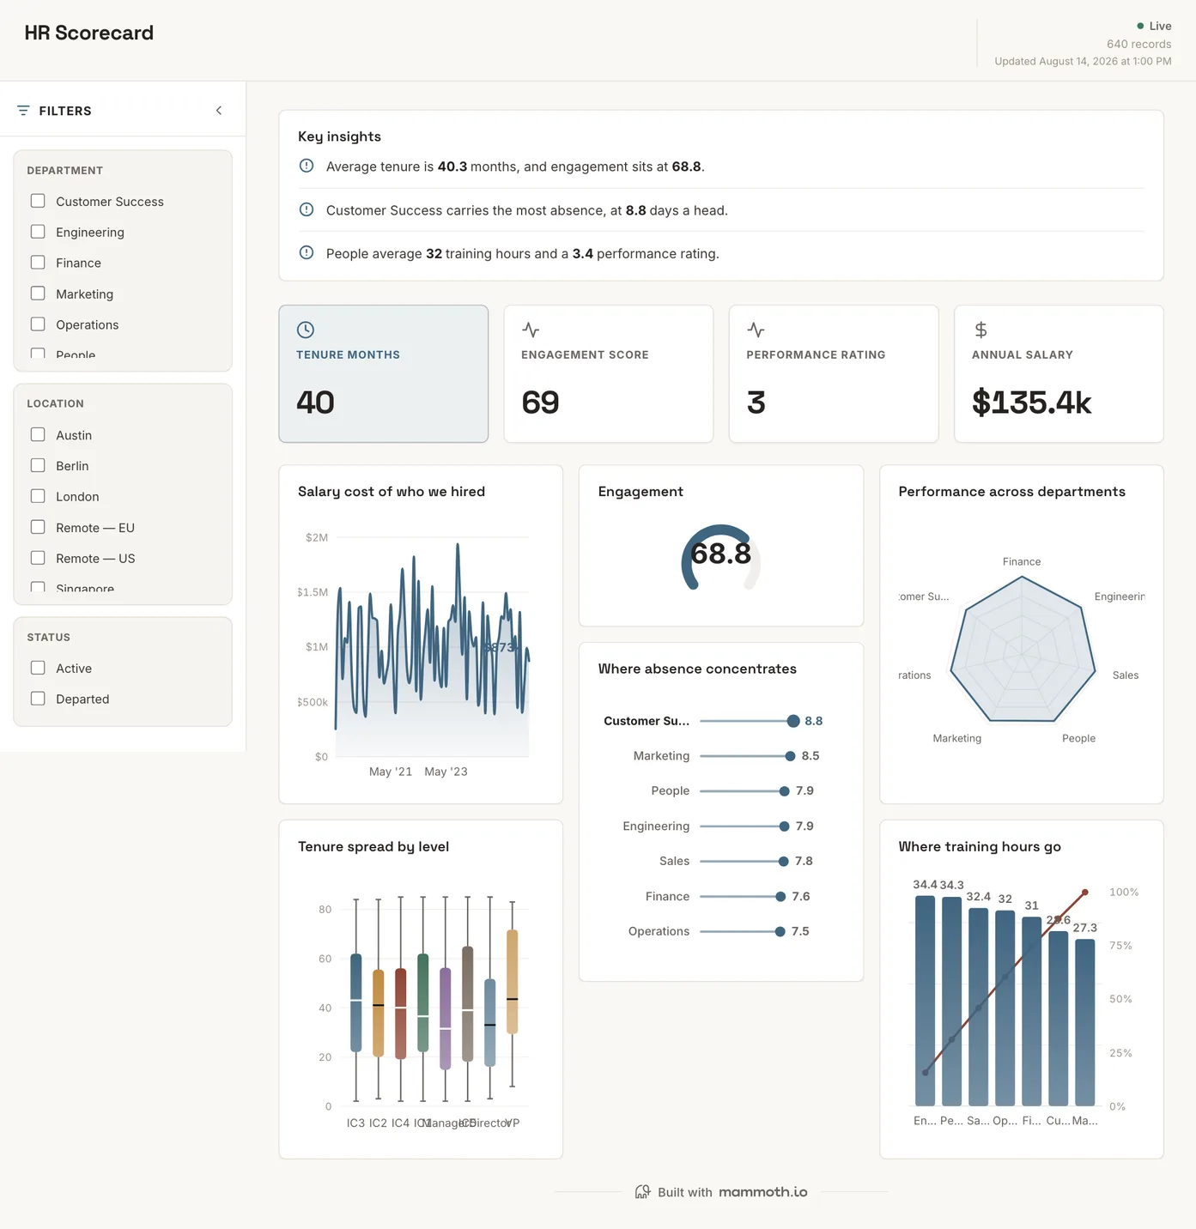1196x1229 pixels.
Task: Click the Finance axis label on radar chart
Action: tap(1022, 561)
